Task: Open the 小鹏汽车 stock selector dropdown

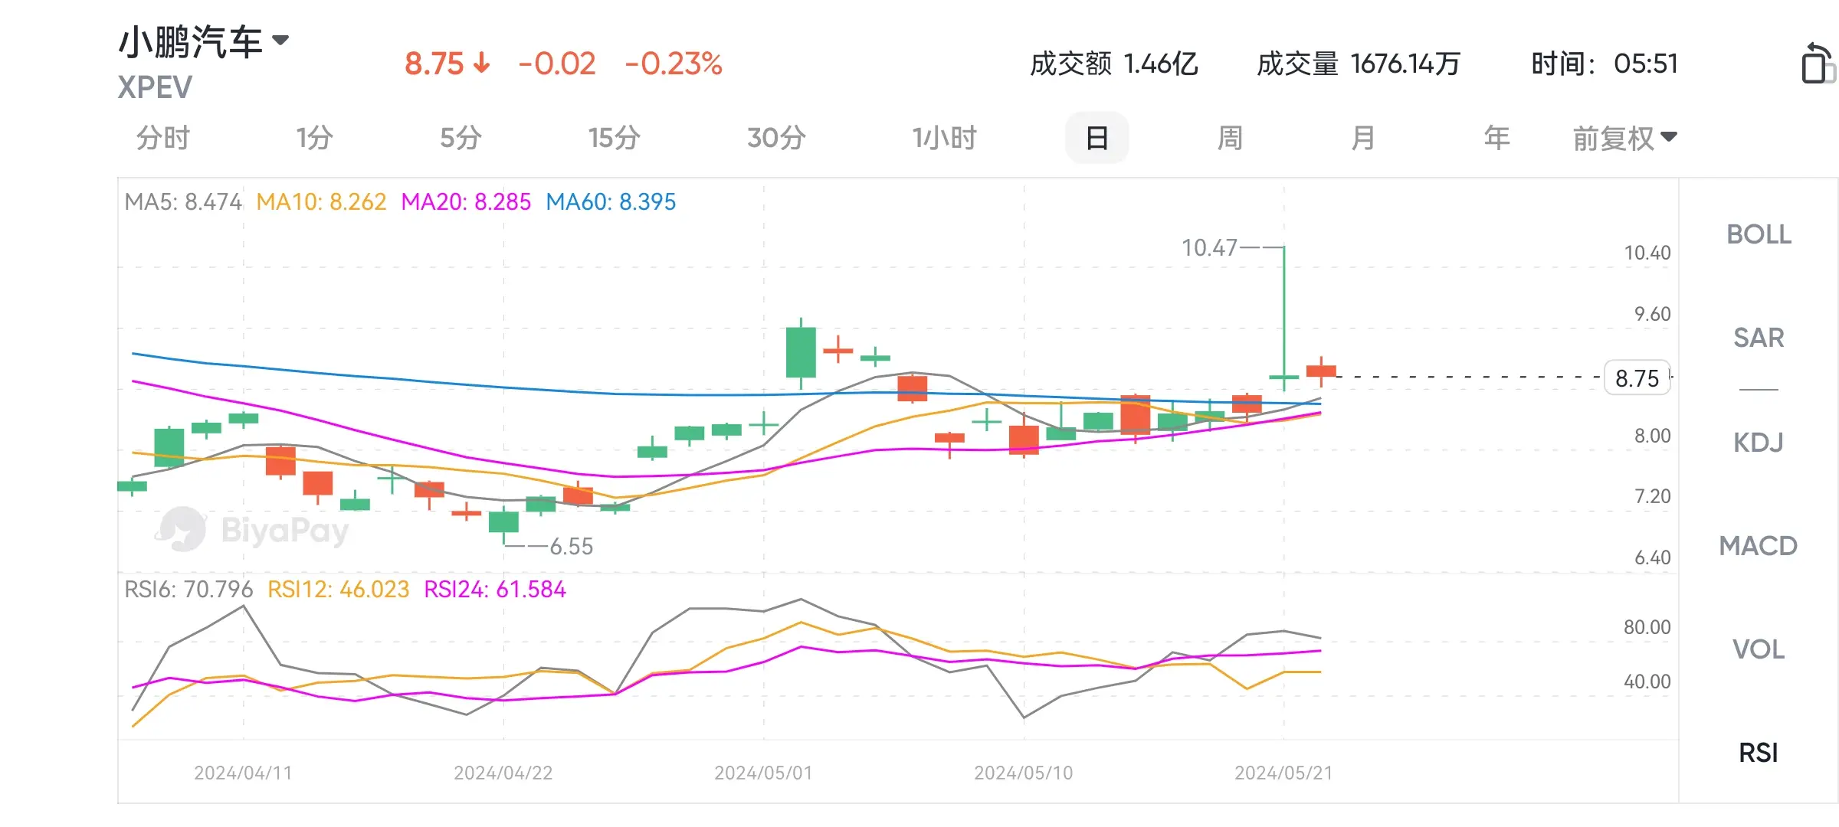Action: 204,41
